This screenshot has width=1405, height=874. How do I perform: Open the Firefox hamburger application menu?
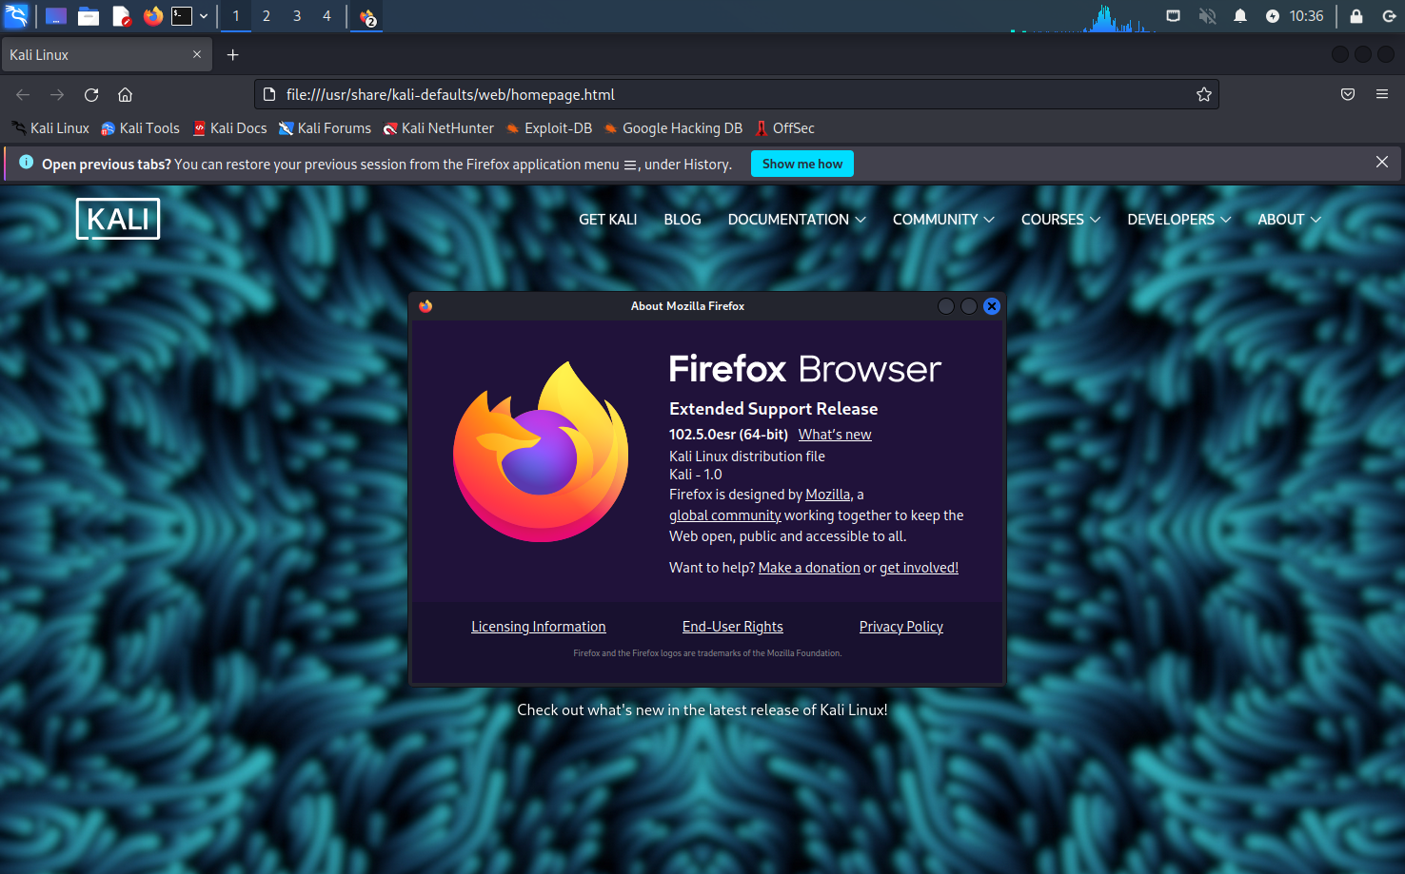(1381, 95)
